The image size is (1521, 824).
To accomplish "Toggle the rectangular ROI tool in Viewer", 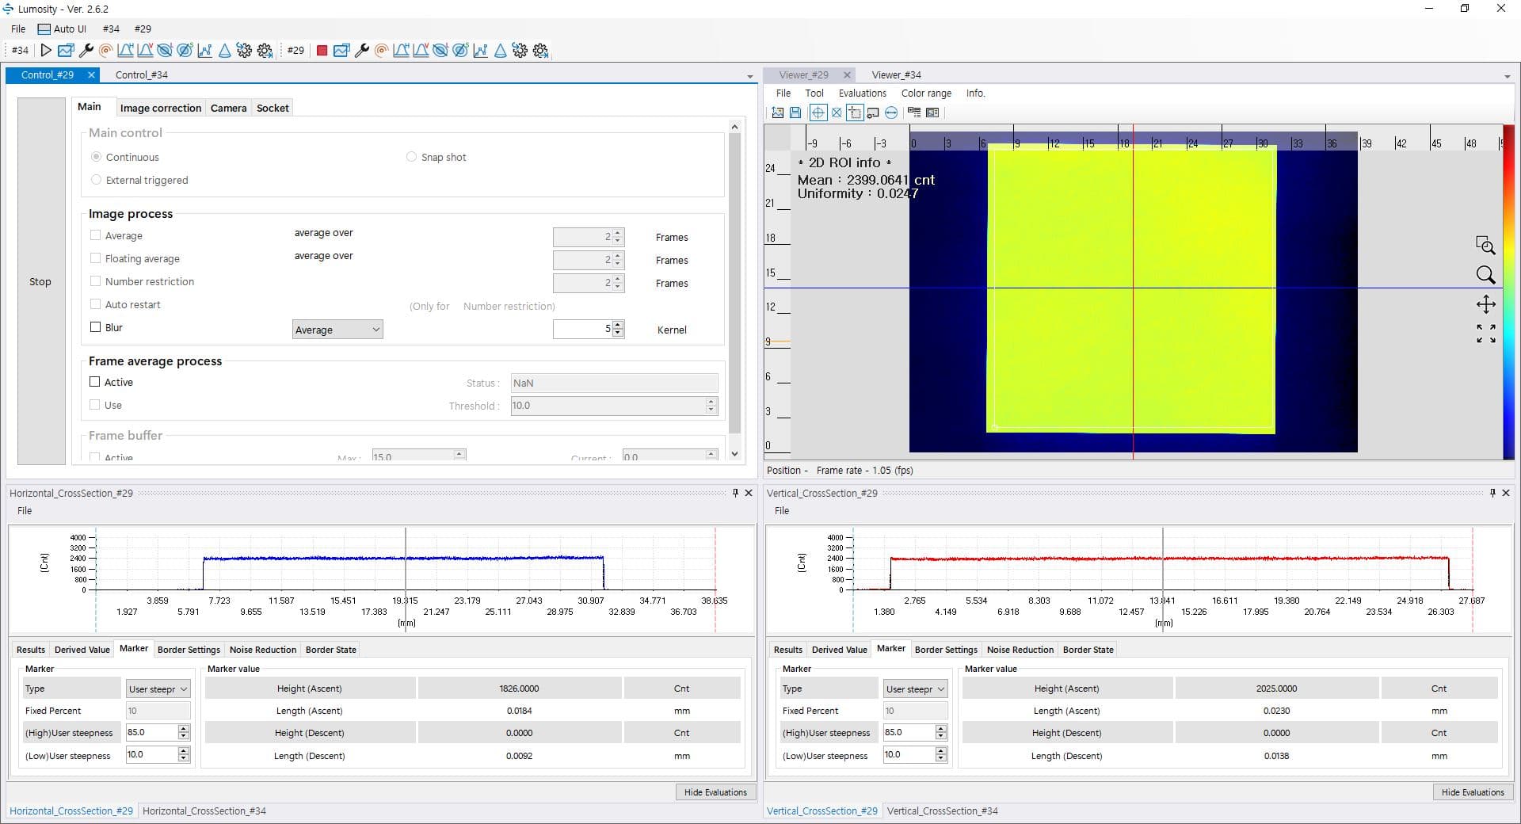I will 855,113.
